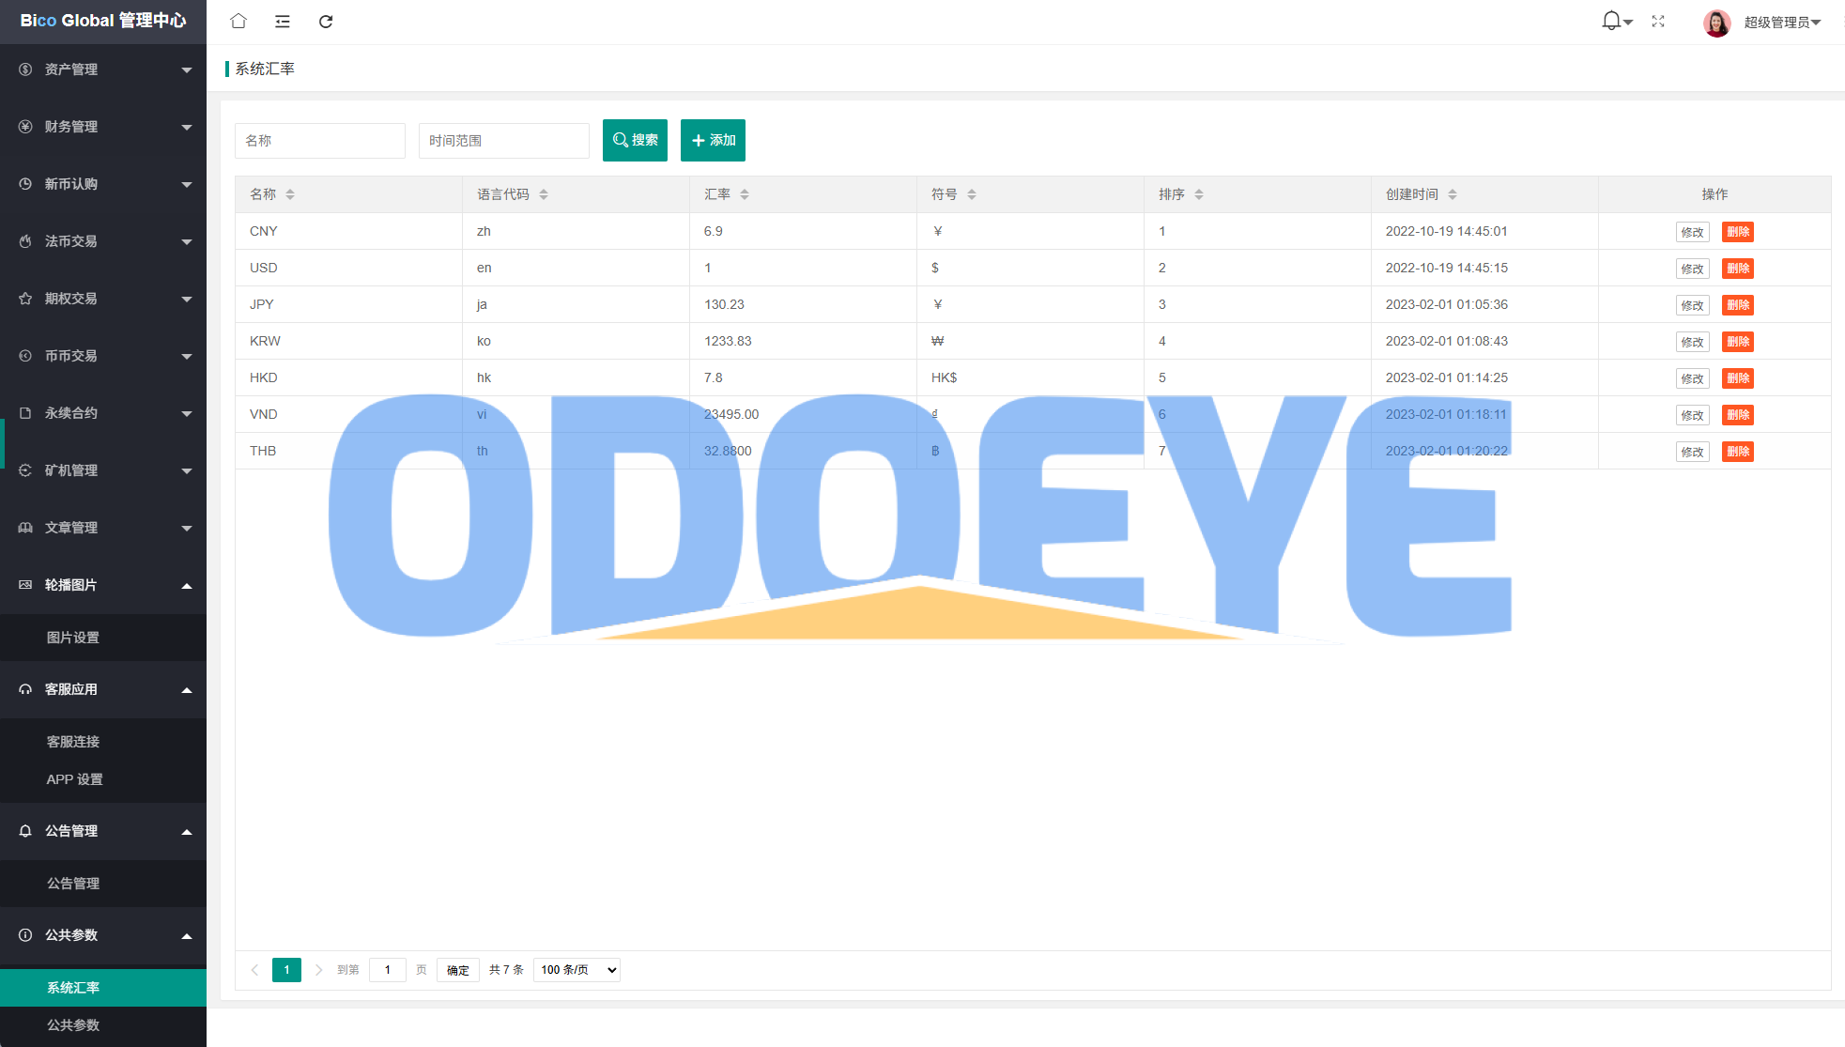Toggle the sidebar collapse icon
The image size is (1845, 1047).
click(282, 22)
